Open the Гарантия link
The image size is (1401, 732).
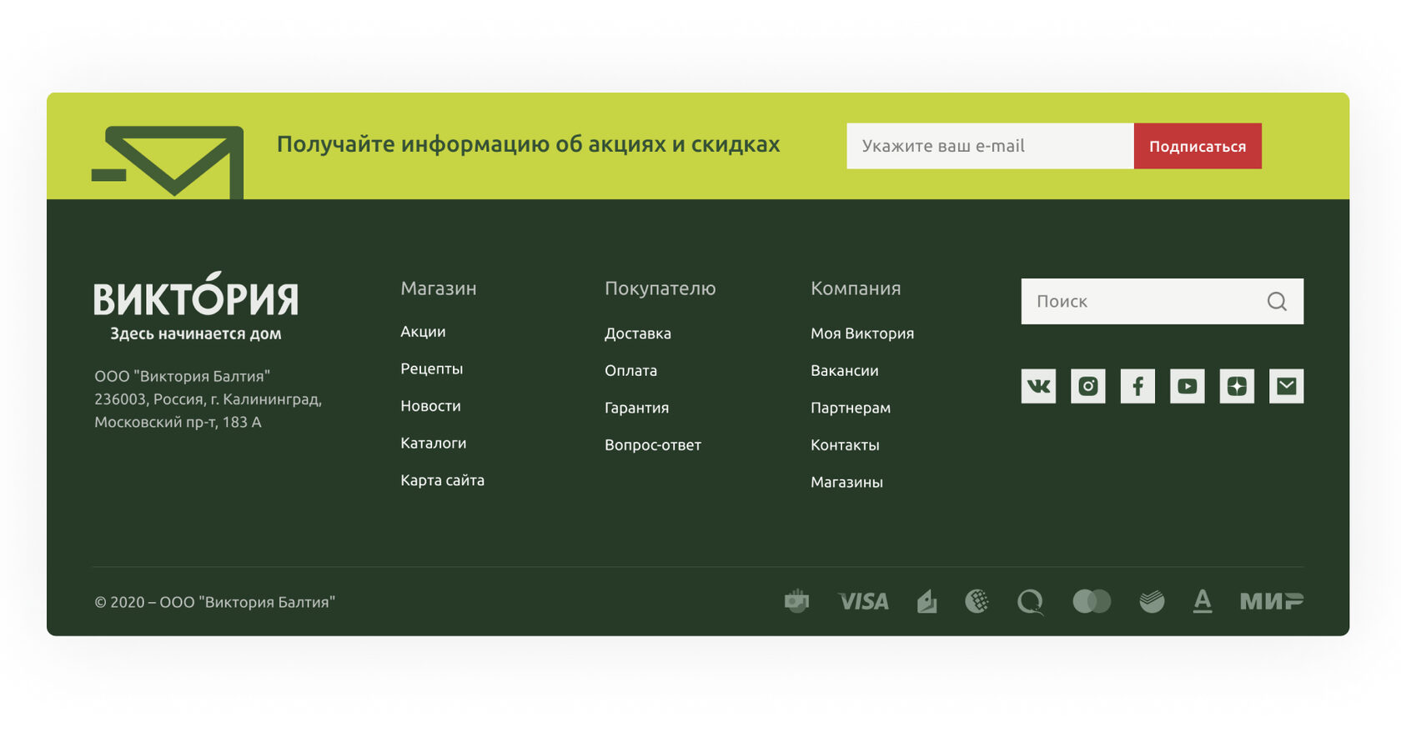click(636, 408)
